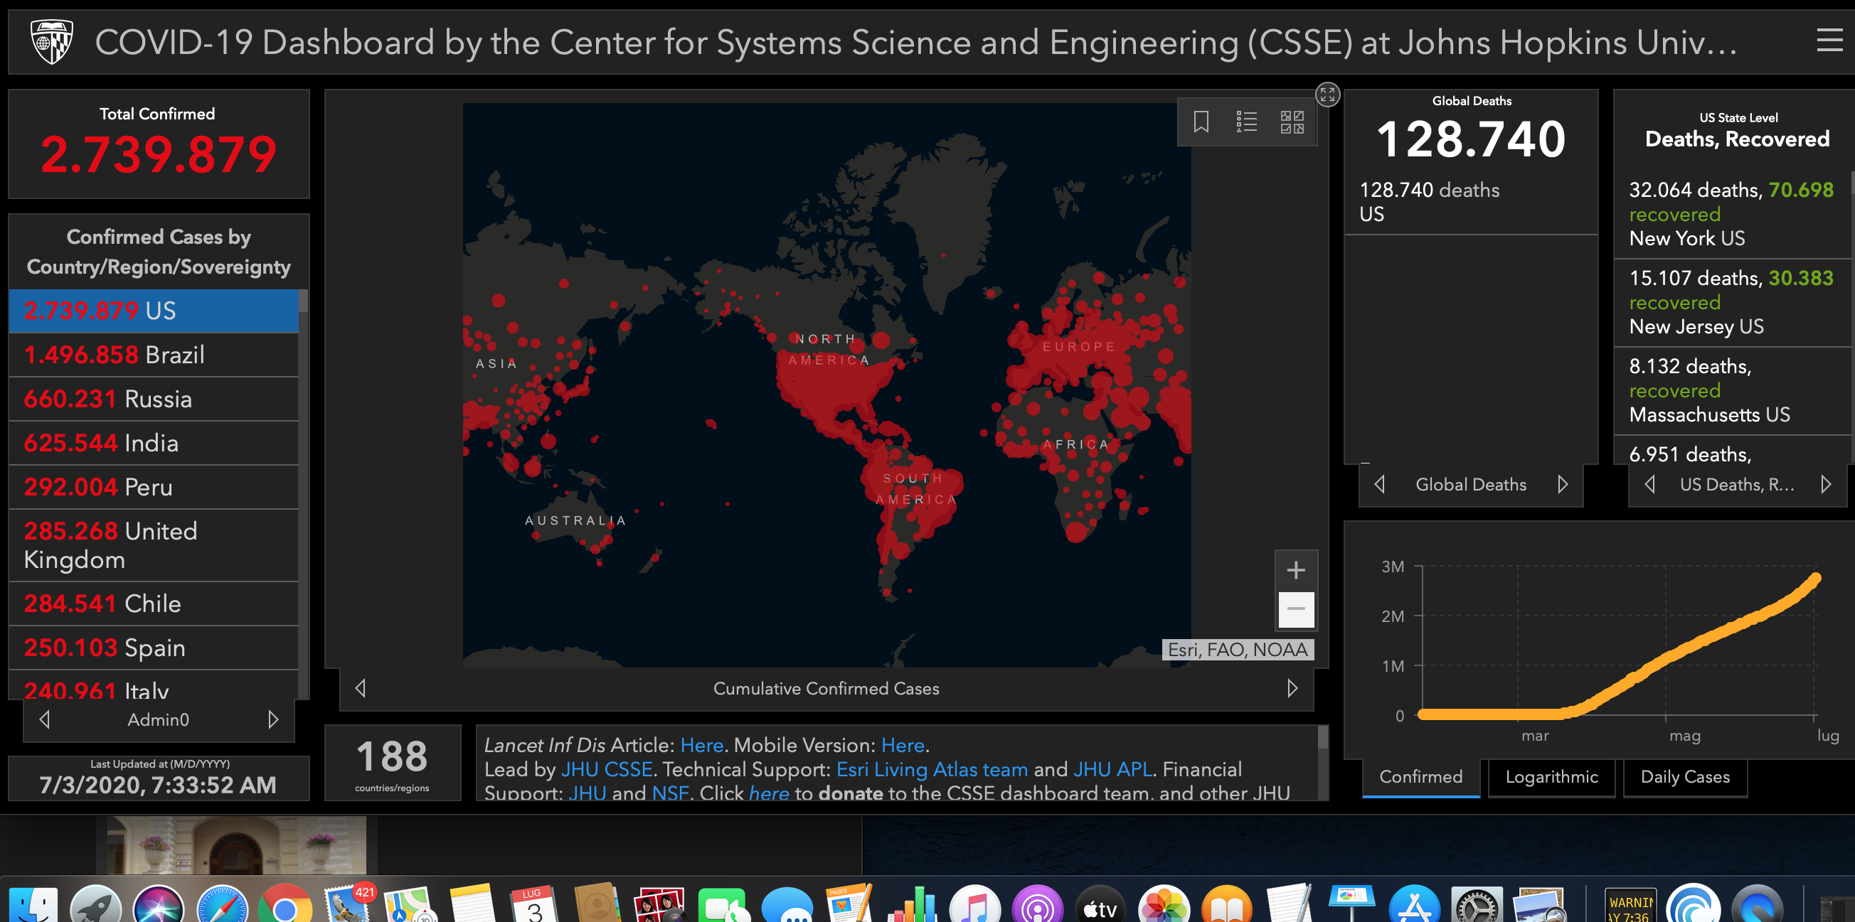
Task: Open FaceTime in the dock
Action: point(723,905)
